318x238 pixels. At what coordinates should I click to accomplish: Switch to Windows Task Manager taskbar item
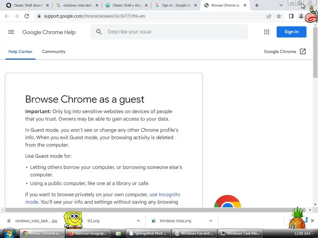241,233
